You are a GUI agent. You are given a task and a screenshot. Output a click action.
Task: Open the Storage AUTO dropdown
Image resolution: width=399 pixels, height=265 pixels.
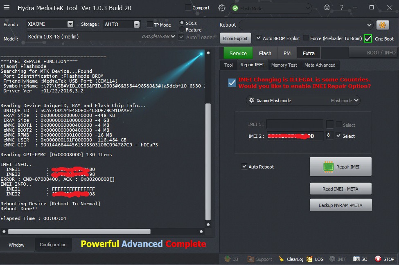pos(137,25)
